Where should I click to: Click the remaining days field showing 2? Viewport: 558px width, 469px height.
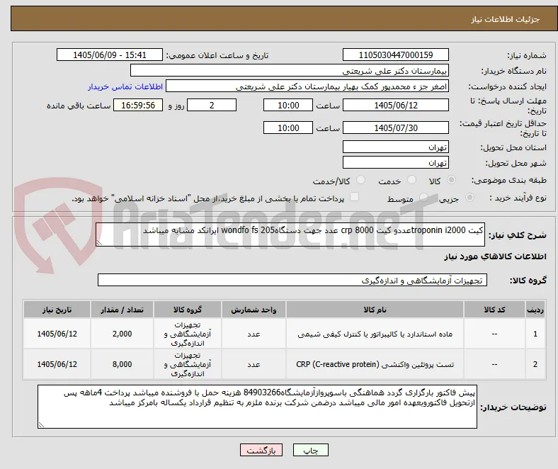(x=212, y=105)
